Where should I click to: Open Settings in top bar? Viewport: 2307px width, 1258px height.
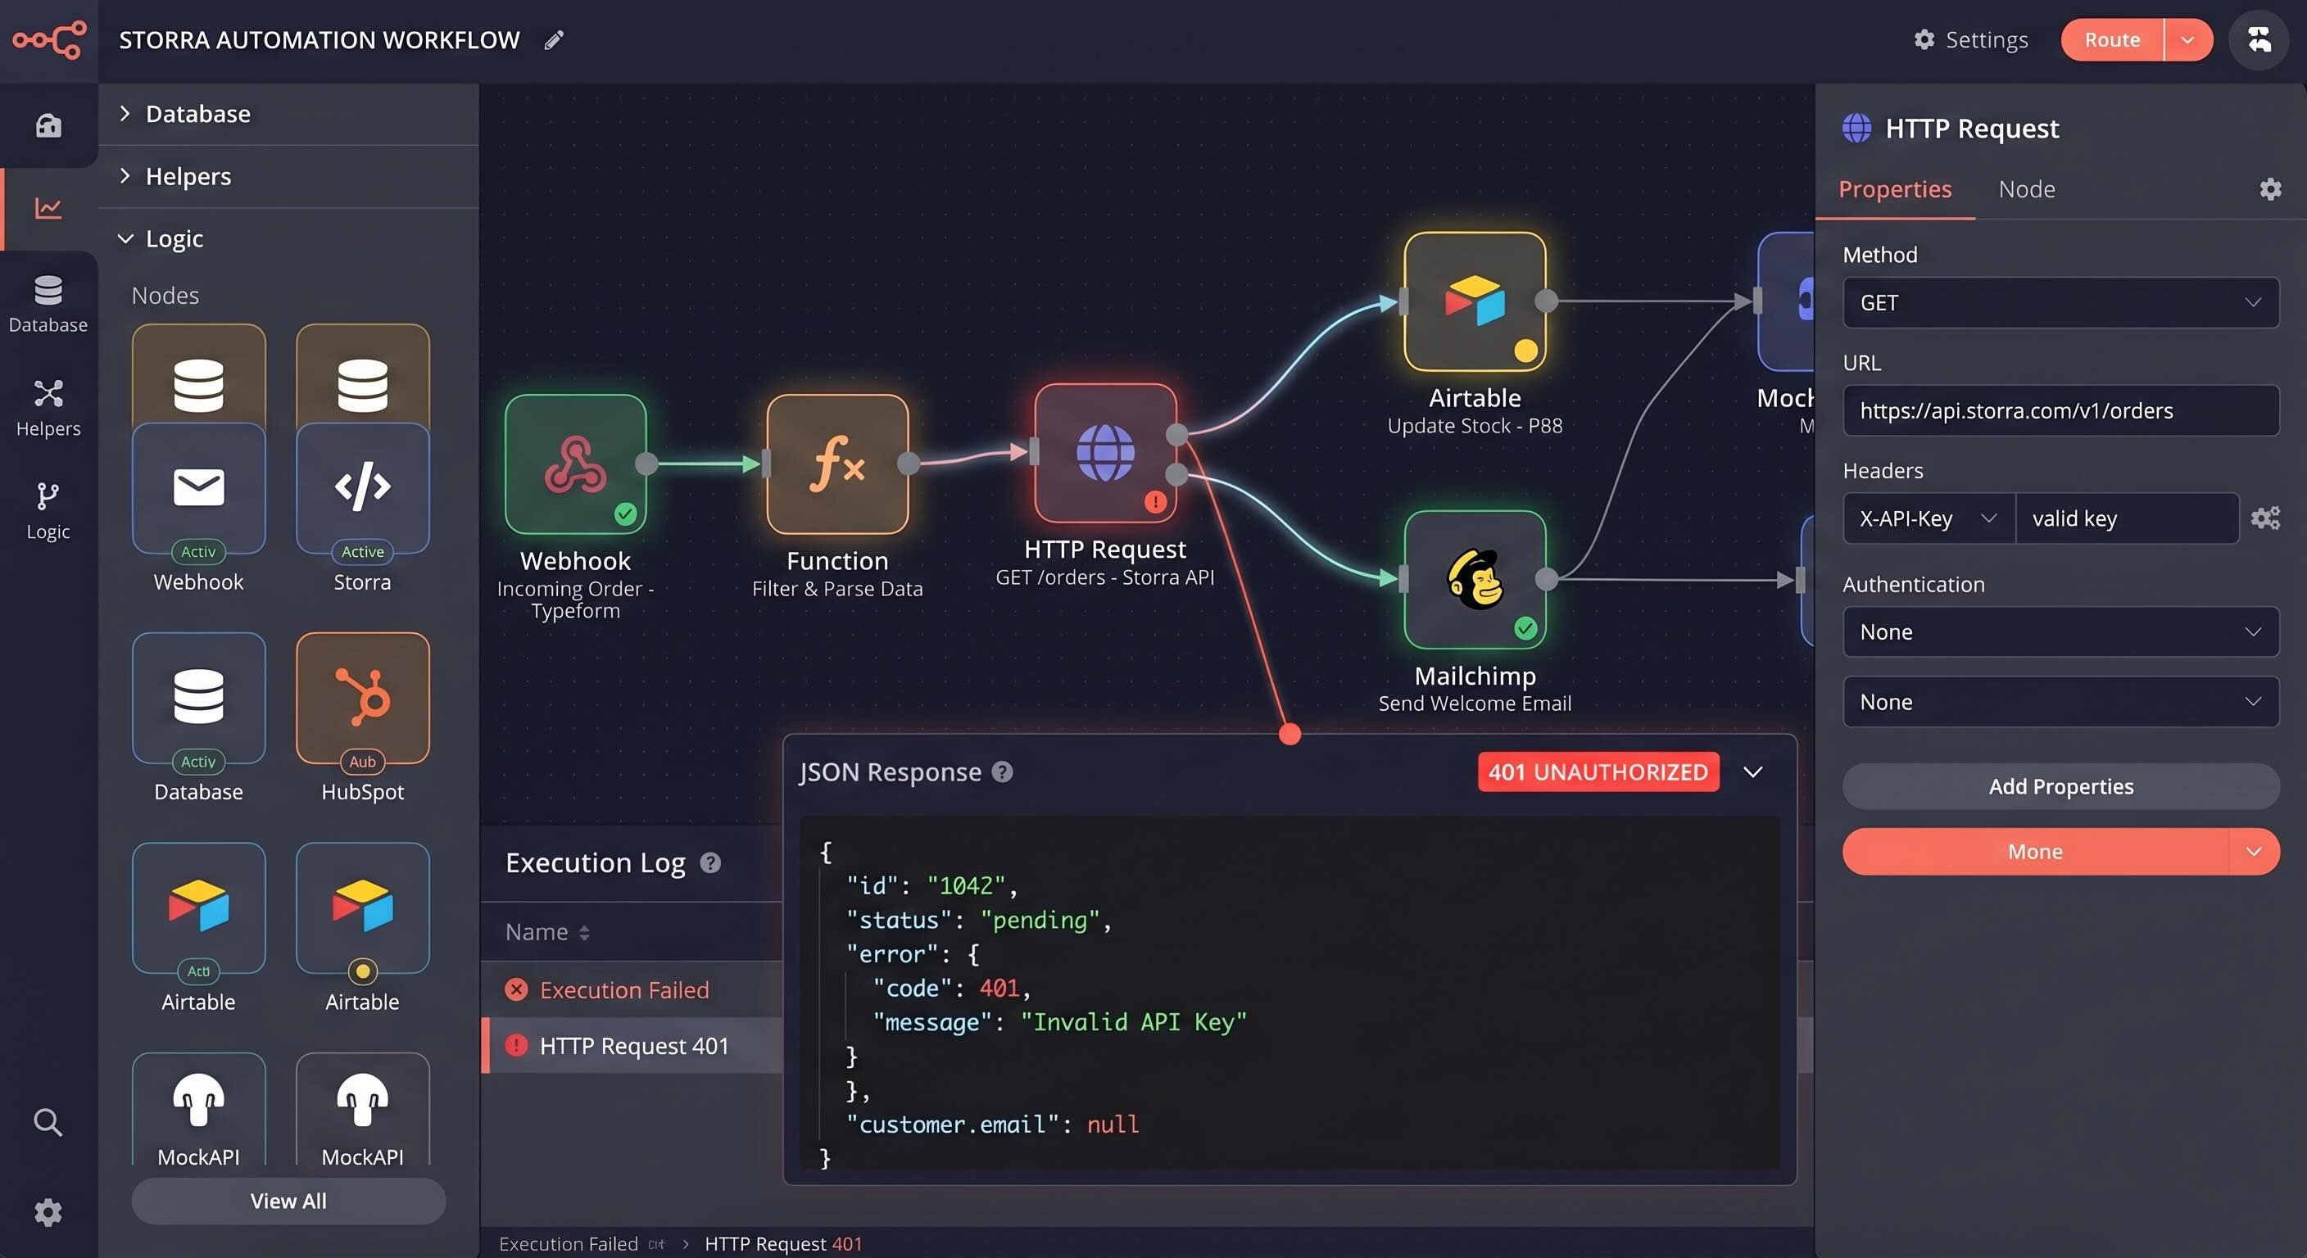[x=1970, y=40]
